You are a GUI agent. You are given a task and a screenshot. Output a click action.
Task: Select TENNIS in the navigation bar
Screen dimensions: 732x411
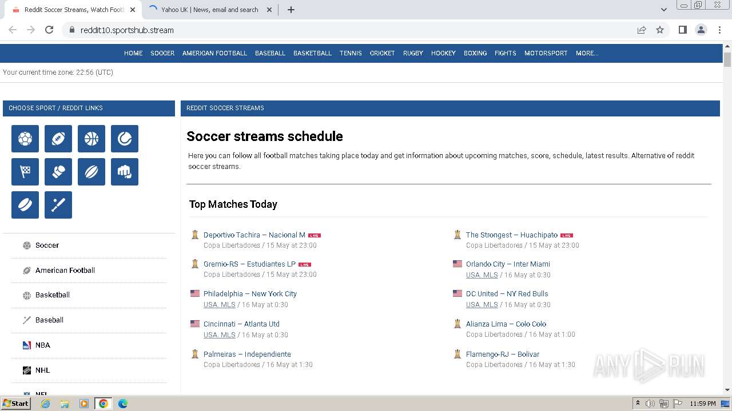pyautogui.click(x=351, y=53)
